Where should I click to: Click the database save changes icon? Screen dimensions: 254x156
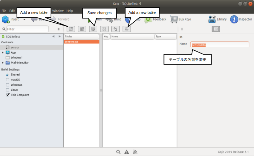93,29
